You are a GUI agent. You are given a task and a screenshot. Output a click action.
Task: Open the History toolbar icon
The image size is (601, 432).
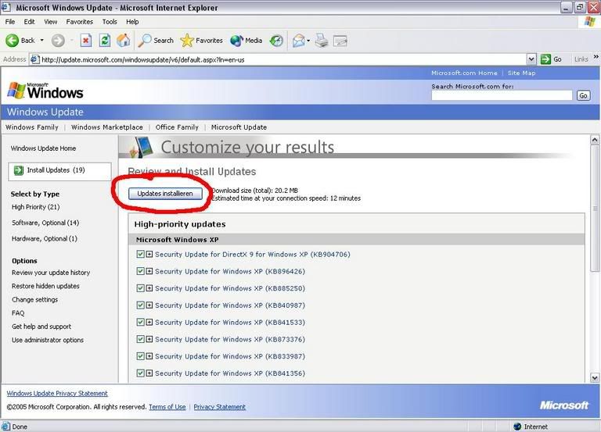pyautogui.click(x=276, y=40)
